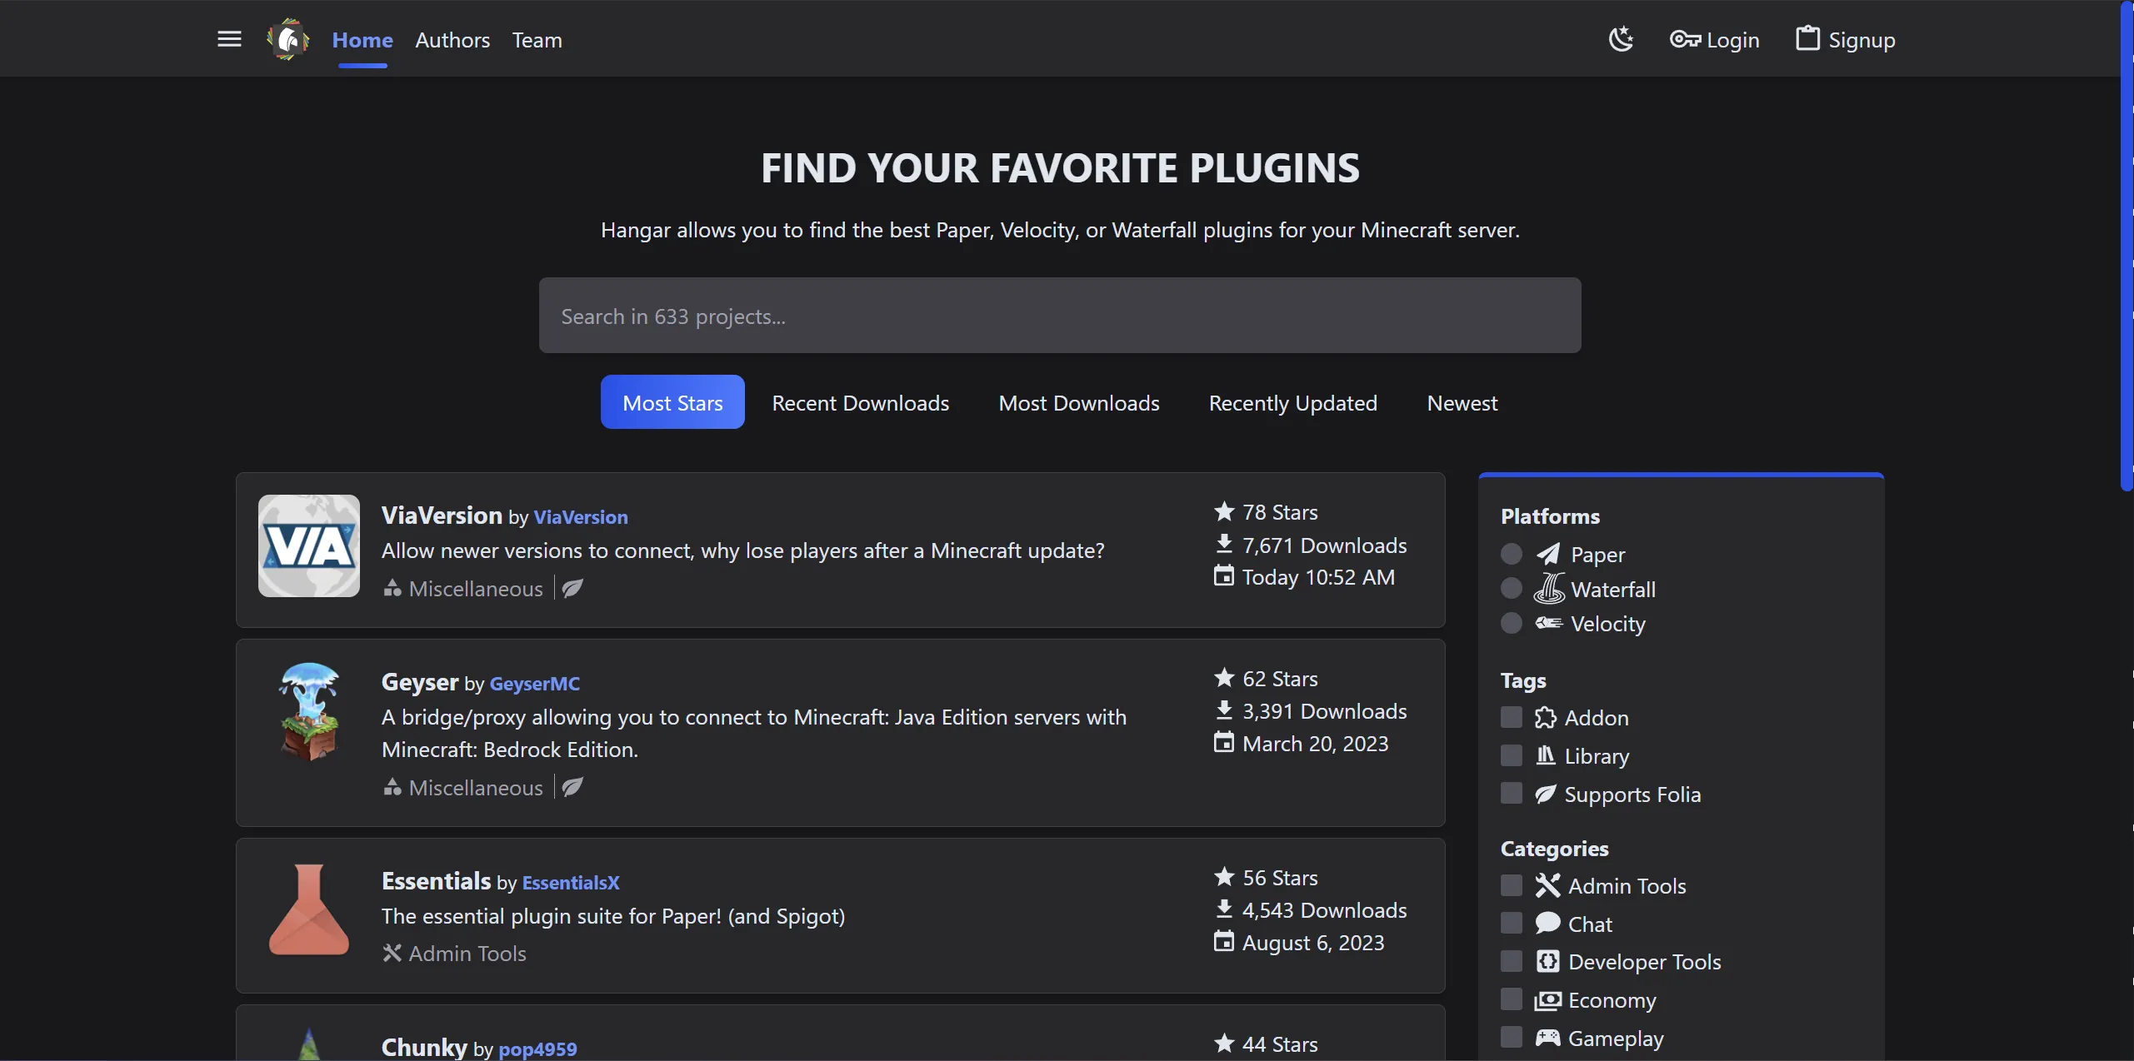Screen dimensions: 2134x1061
Task: Open the GeyserMC author link
Action: [533, 683]
